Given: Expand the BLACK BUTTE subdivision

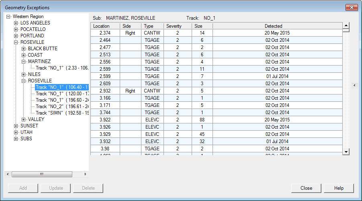Looking at the screenshot, I should click(24, 49).
